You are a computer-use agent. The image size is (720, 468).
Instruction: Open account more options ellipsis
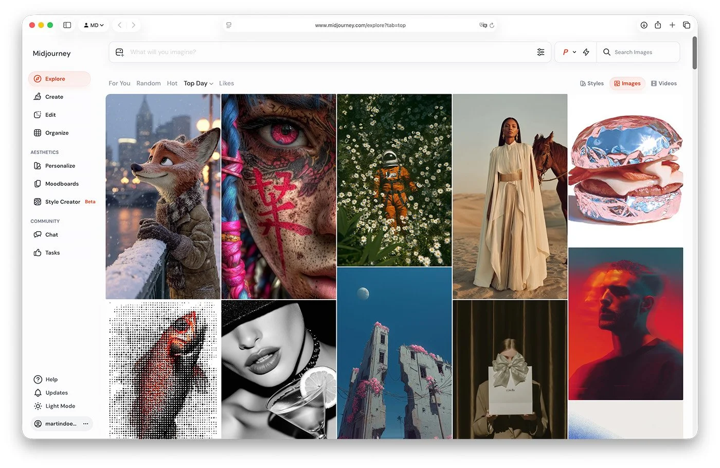(86, 424)
